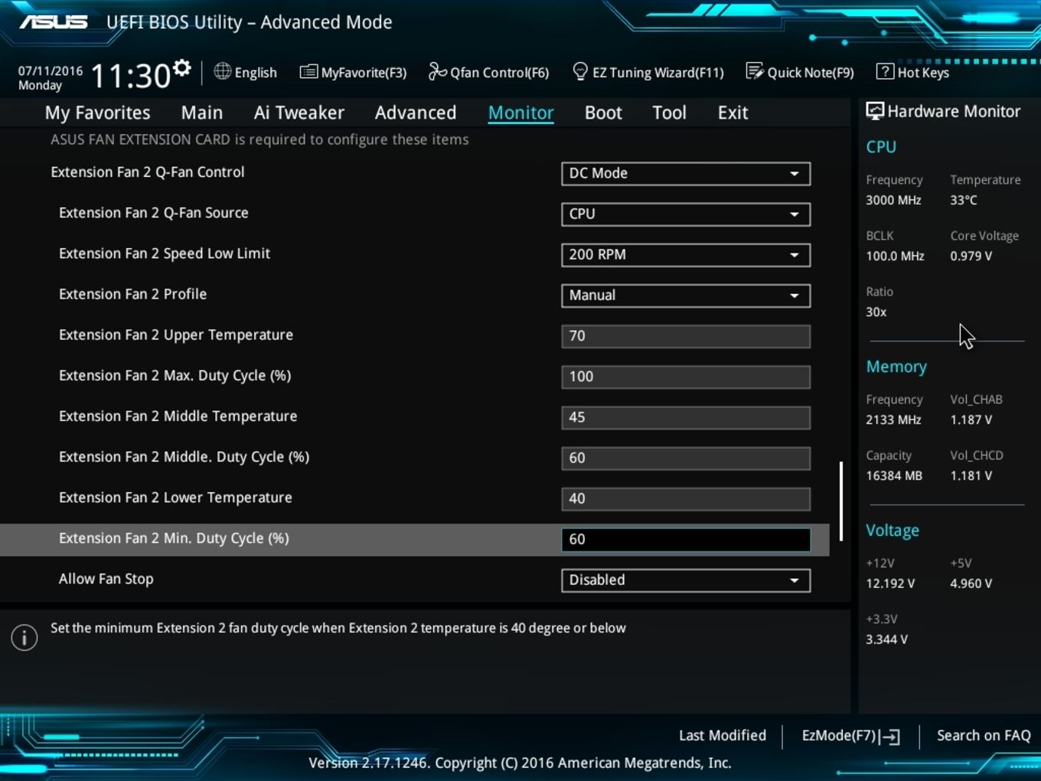Click the globe language icon
The width and height of the screenshot is (1041, 781).
point(223,71)
